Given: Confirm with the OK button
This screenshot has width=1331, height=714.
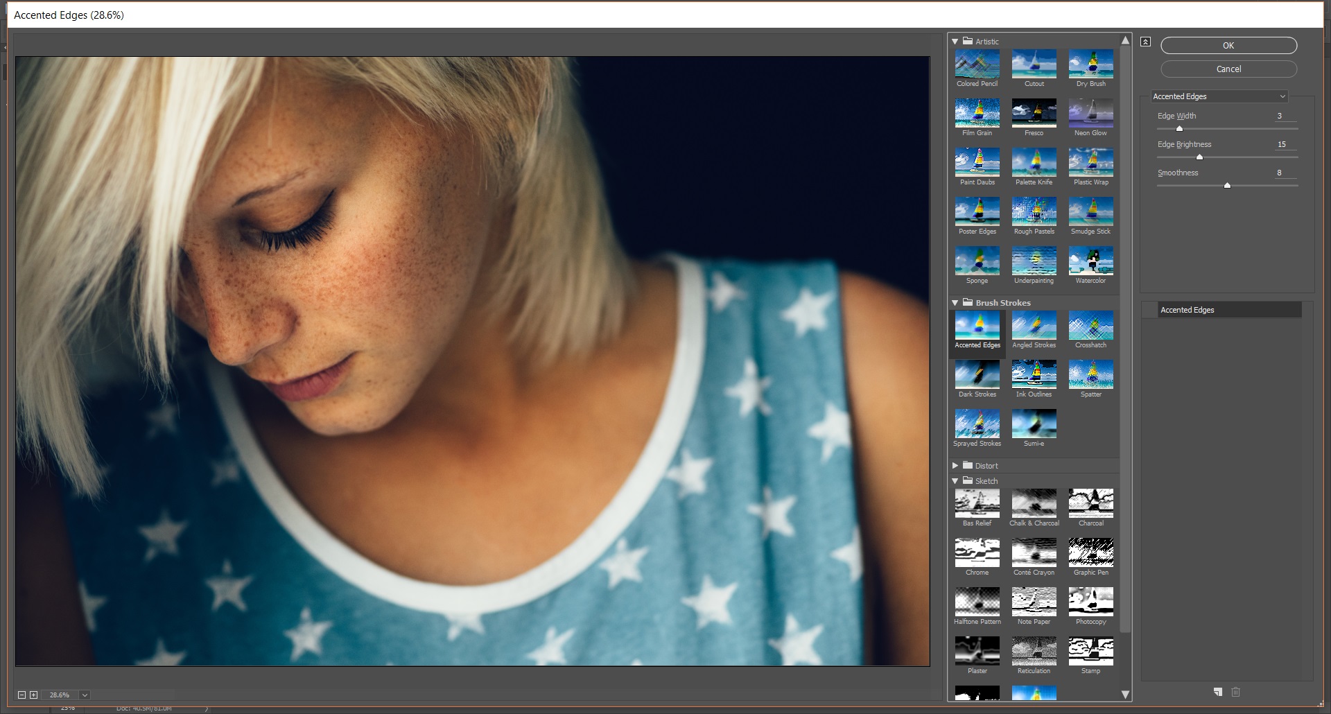Looking at the screenshot, I should 1228,45.
